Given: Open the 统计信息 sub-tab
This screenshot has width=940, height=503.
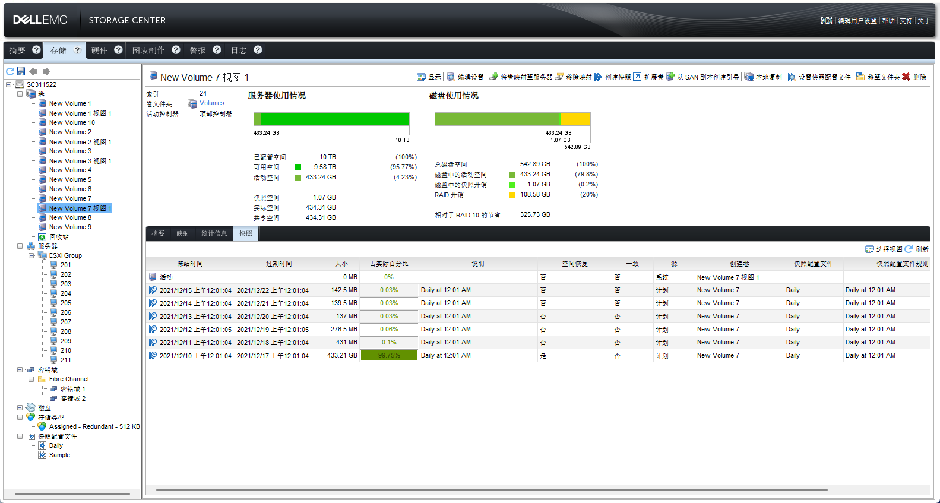Looking at the screenshot, I should (x=214, y=233).
